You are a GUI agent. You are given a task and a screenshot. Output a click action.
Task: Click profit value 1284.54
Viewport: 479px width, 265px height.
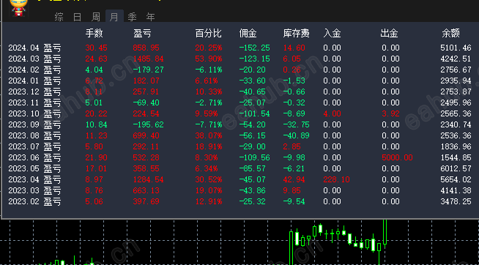pos(149,180)
